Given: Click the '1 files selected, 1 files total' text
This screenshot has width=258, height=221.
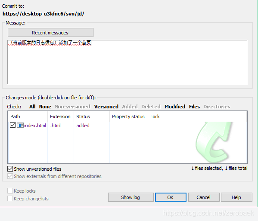Looking at the screenshot, I should [219, 168].
